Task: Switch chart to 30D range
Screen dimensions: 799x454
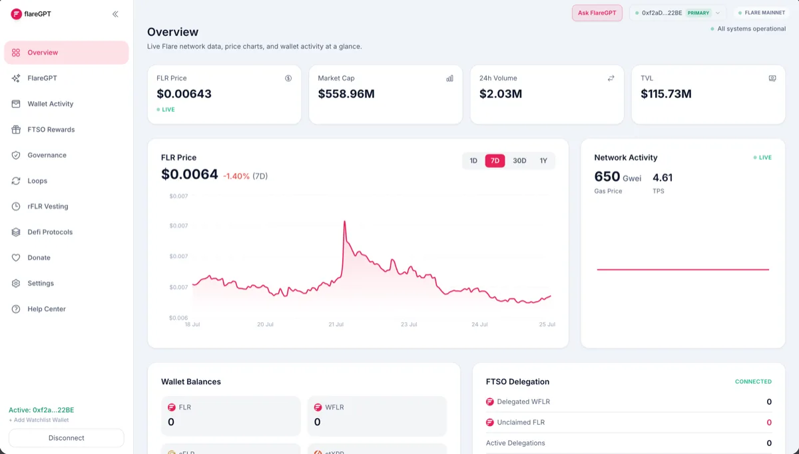Action: [x=519, y=160]
